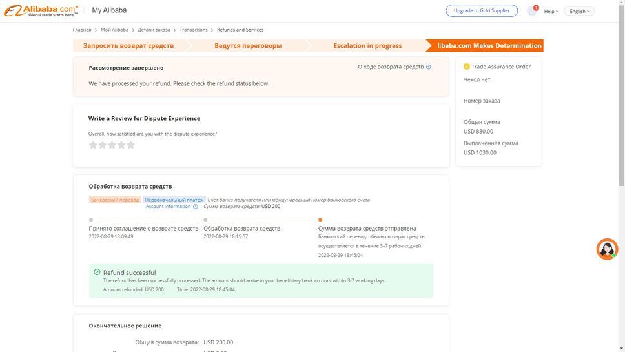Image resolution: width=625 pixels, height=352 pixels.
Task: Go to Главная breadcrumb link
Action: (82, 30)
